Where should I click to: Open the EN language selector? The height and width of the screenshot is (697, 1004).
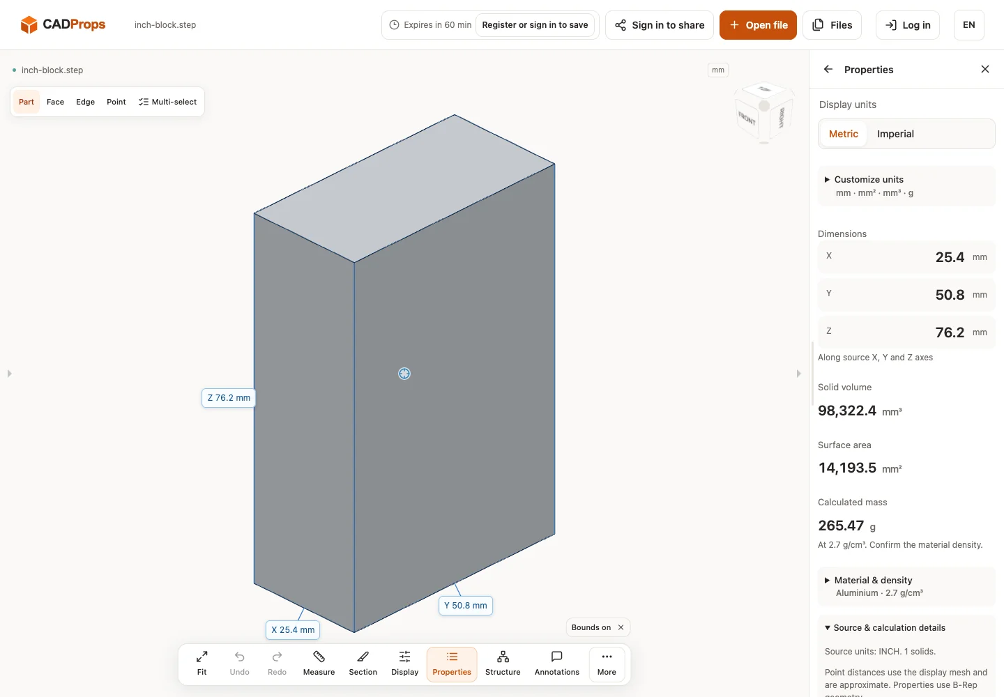click(969, 25)
